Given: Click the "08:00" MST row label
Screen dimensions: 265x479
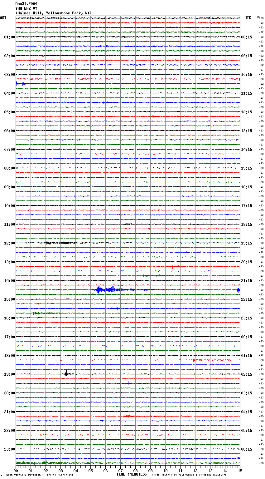Looking at the screenshot, I should tap(10, 168).
